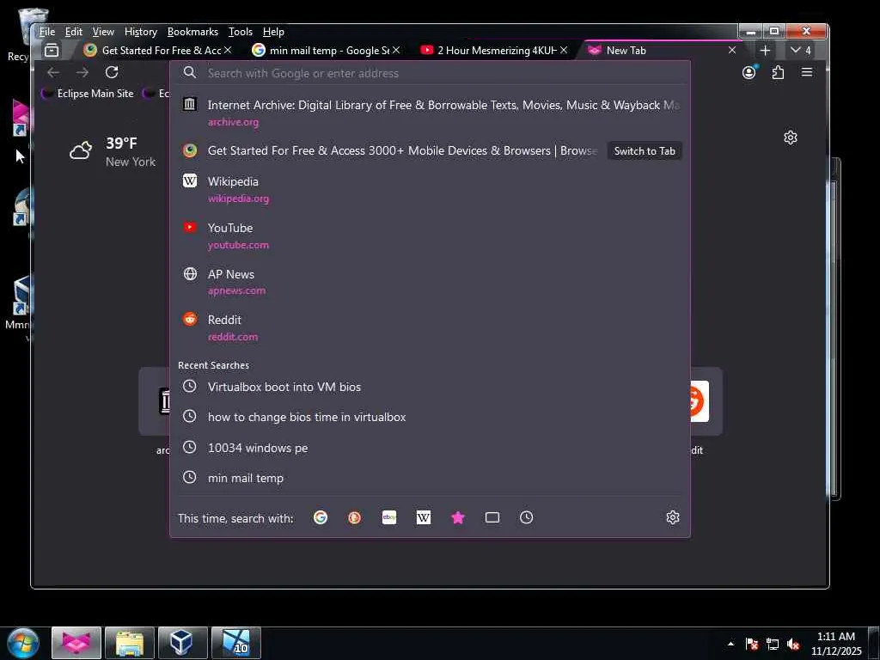Open the Edit menu
This screenshot has height=660, width=880.
click(x=74, y=32)
